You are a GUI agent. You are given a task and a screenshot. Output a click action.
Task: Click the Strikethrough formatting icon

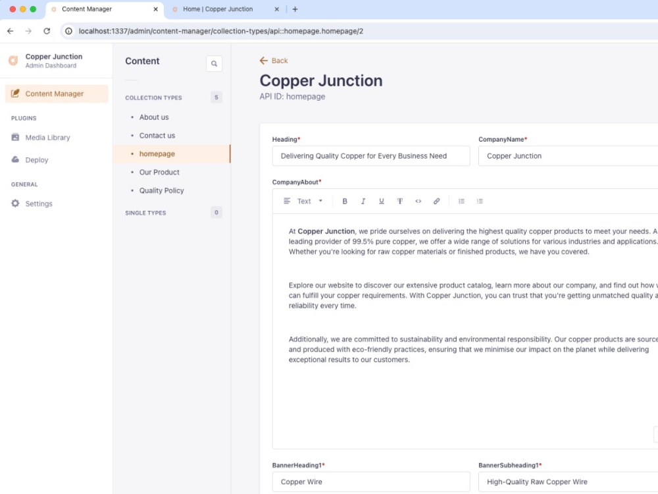400,201
